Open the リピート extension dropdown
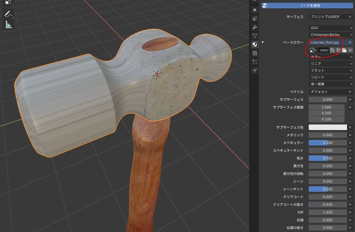The width and height of the screenshot is (355, 232). click(331, 77)
